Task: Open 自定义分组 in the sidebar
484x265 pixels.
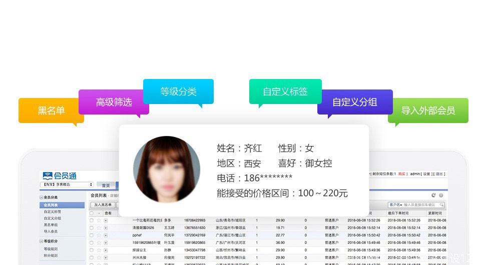Action: click(53, 218)
